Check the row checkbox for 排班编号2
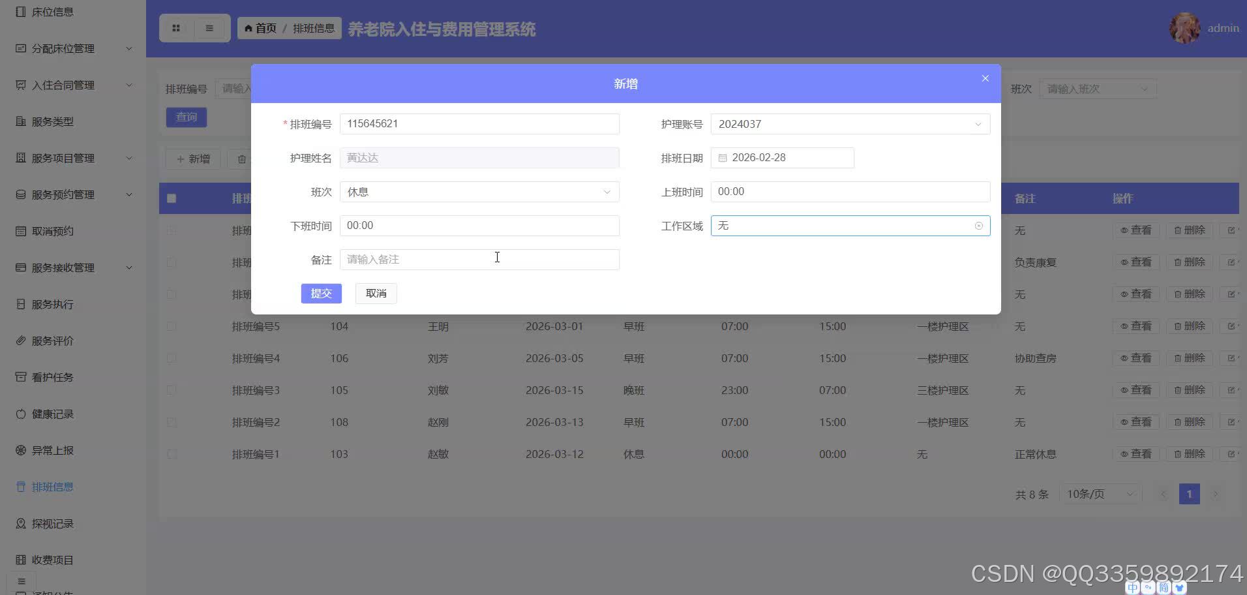 coord(172,422)
